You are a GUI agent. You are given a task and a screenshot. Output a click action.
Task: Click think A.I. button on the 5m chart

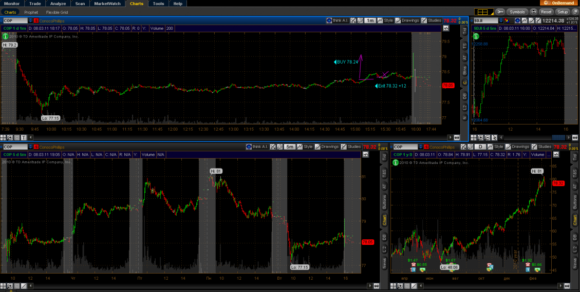(257, 147)
